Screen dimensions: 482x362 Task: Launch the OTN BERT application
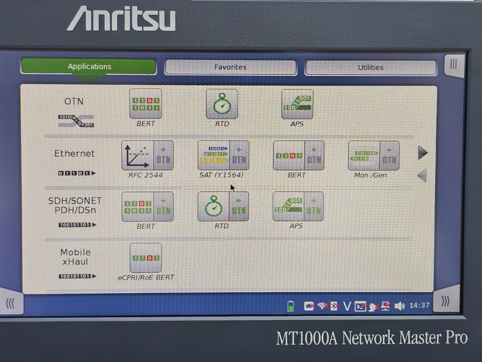pos(146,104)
